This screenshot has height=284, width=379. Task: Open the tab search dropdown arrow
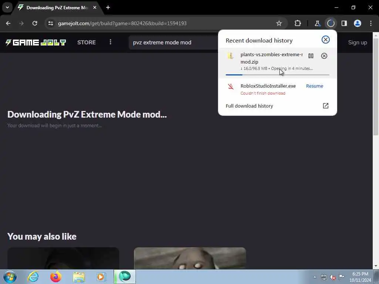(7, 7)
